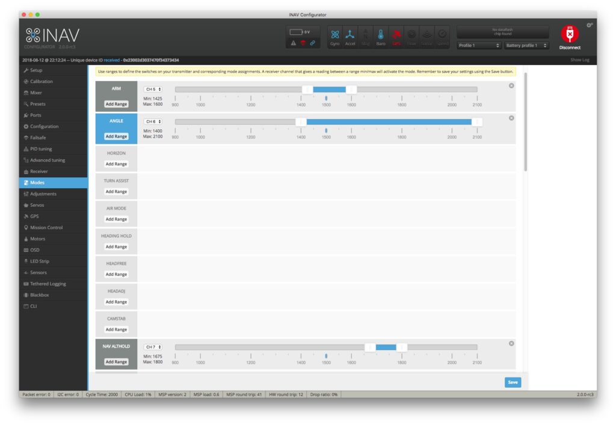Click the ARM slider's left range handle
Screen dimensions: 616x425
[307, 90]
